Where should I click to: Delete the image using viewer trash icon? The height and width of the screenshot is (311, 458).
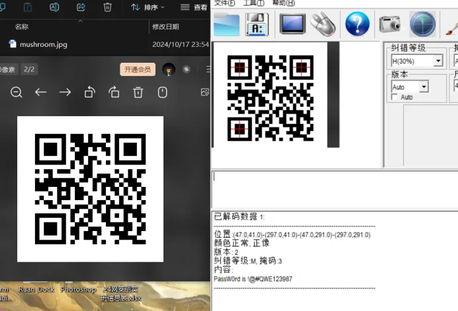pos(138,92)
